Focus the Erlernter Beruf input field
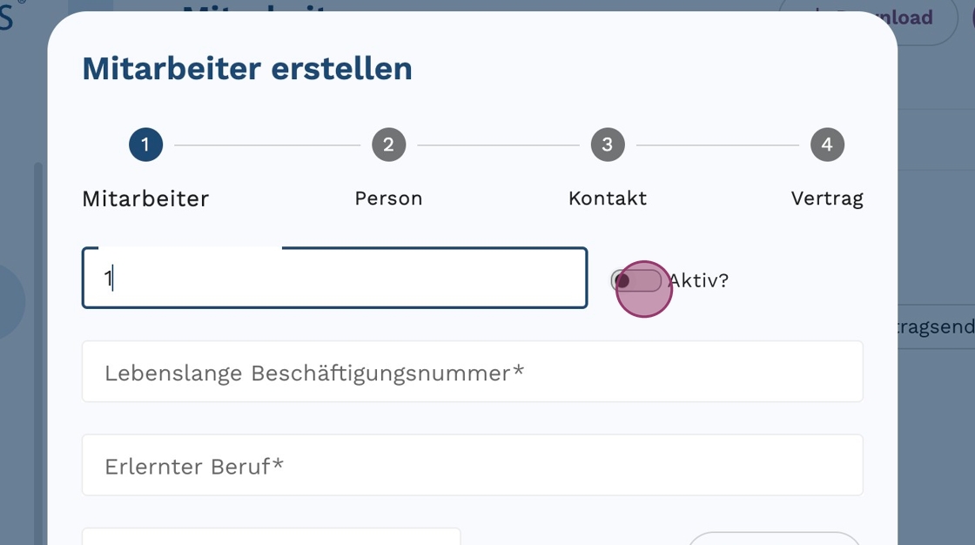 point(472,465)
